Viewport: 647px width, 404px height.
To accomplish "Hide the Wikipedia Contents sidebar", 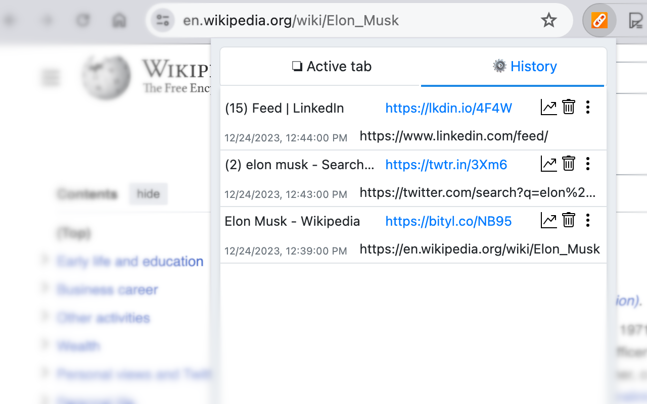I will point(148,194).
